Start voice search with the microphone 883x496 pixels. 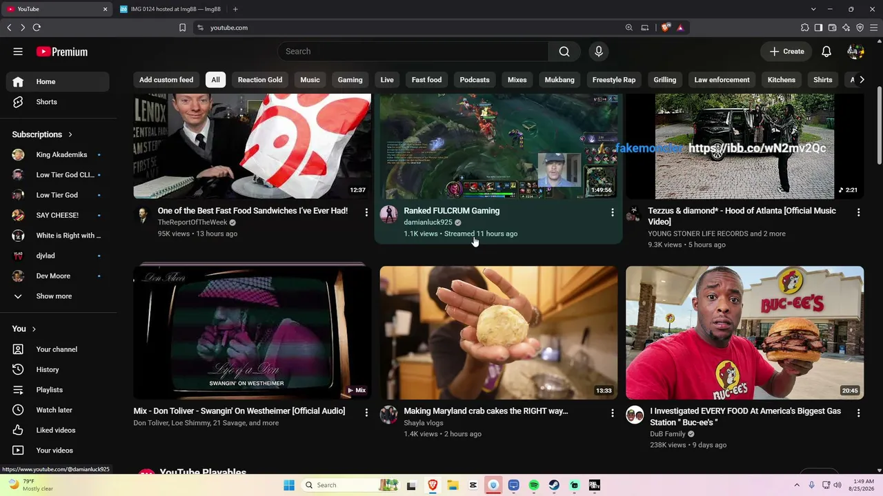pos(599,52)
